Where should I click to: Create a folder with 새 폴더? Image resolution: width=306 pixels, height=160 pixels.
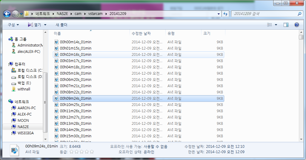click(61, 25)
